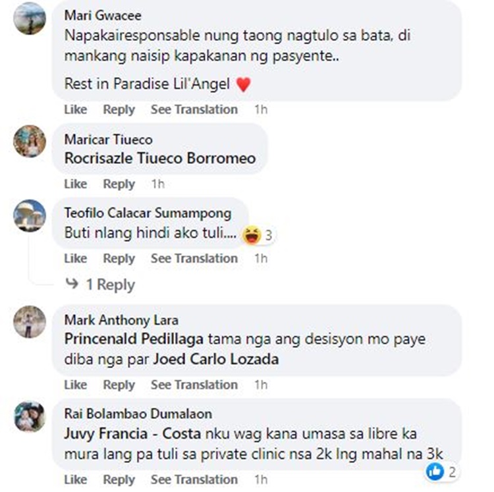Like Rai Bolambao Dumalaon's comment

point(76,479)
